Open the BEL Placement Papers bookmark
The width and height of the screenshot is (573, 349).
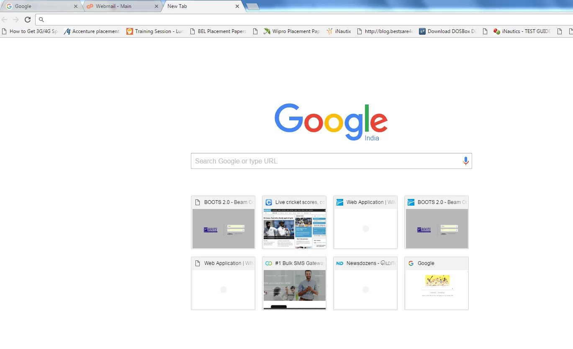tap(218, 31)
